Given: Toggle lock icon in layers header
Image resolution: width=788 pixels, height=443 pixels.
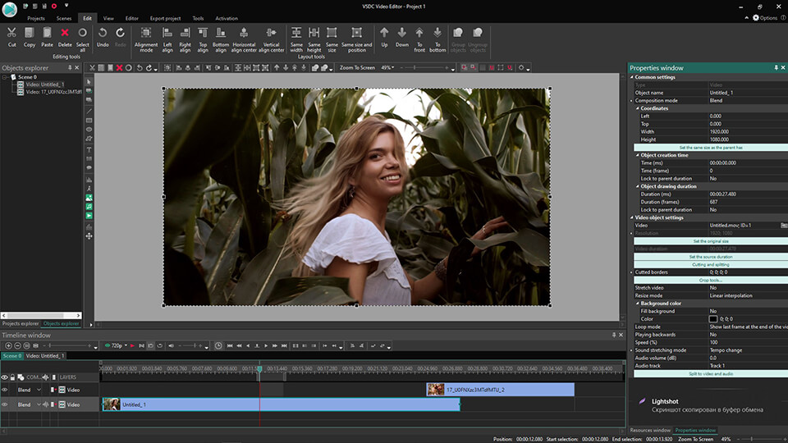Looking at the screenshot, I should pyautogui.click(x=12, y=377).
